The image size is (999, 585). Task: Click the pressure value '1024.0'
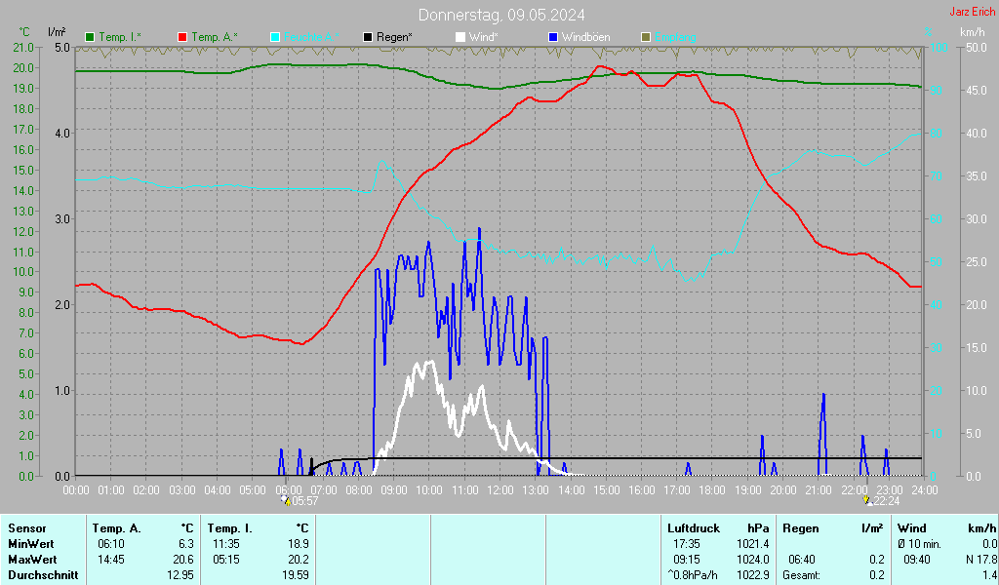pyautogui.click(x=752, y=560)
